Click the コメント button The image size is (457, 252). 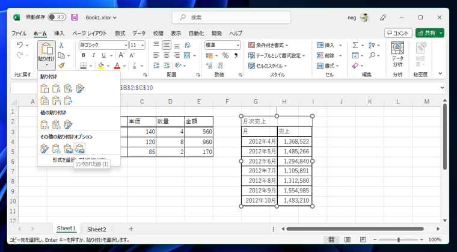click(398, 33)
